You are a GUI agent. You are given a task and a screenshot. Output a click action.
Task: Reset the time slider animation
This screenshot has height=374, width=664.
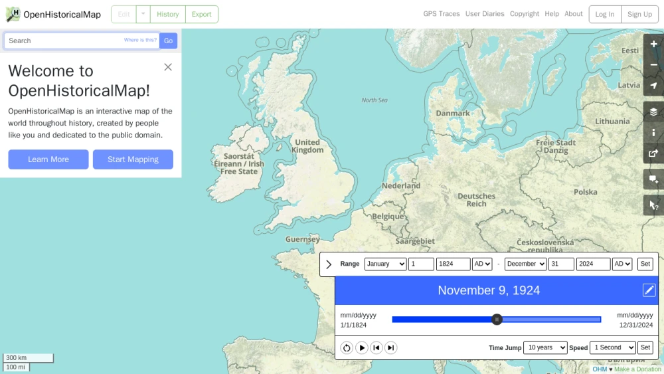(x=347, y=347)
